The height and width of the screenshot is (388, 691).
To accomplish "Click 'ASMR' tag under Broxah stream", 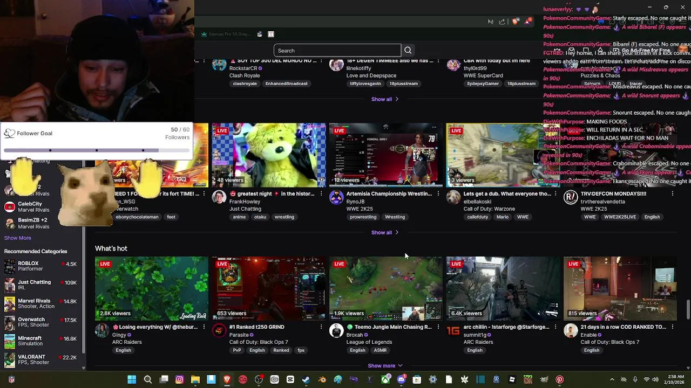I will [380, 350].
